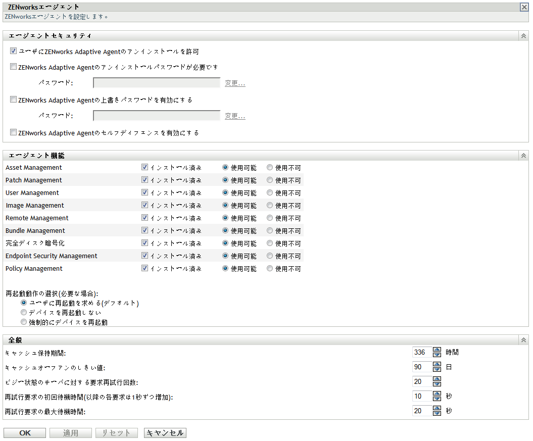Decrease 初回待機時間 with the down arrow
Viewport: 533px width, 441px height.
[x=437, y=399]
